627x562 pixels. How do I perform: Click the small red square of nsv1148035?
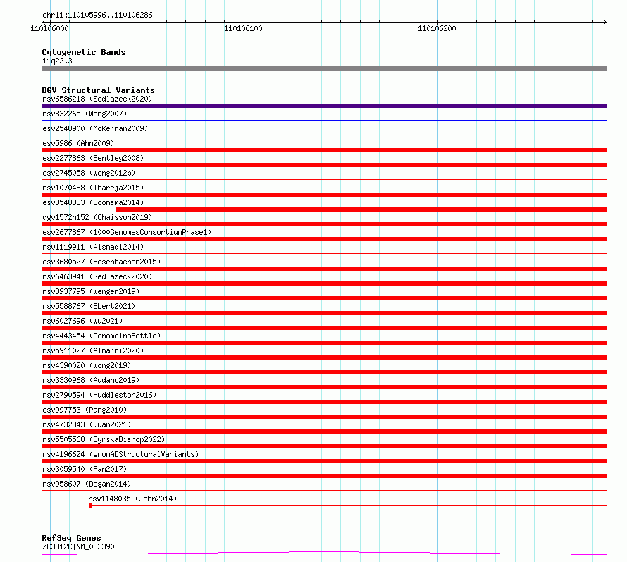(90, 506)
